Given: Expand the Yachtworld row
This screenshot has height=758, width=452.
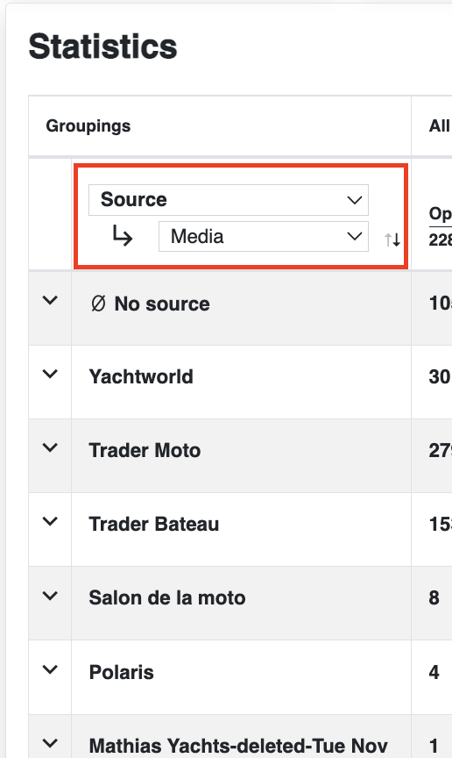Looking at the screenshot, I should click(x=50, y=374).
